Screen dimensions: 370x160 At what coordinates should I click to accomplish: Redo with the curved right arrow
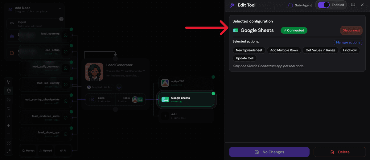pos(9,117)
